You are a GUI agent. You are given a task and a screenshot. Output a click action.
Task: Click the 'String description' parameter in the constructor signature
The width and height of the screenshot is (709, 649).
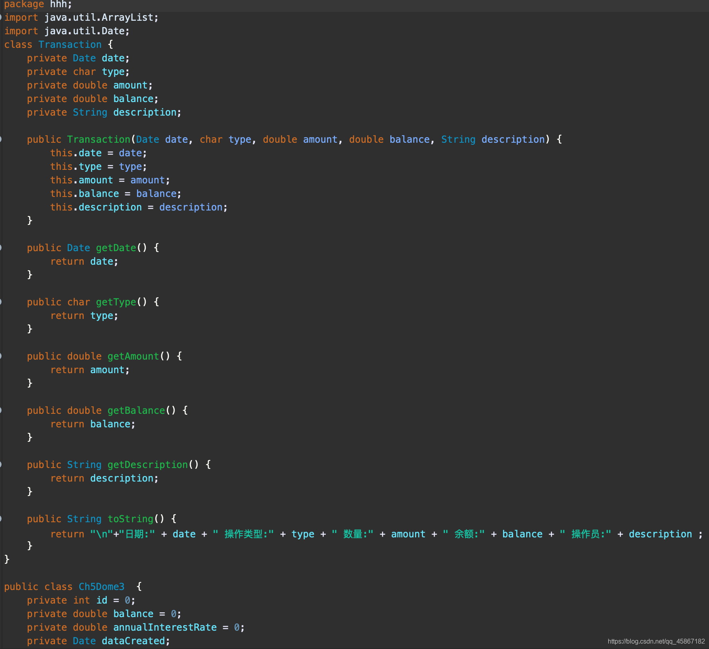(493, 140)
